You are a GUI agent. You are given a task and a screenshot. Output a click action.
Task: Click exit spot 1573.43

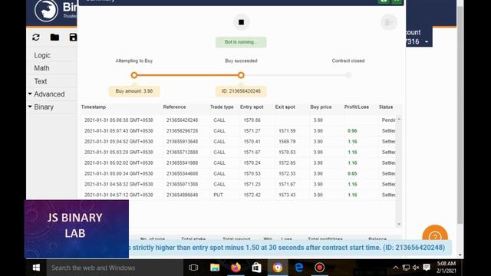pyautogui.click(x=287, y=195)
